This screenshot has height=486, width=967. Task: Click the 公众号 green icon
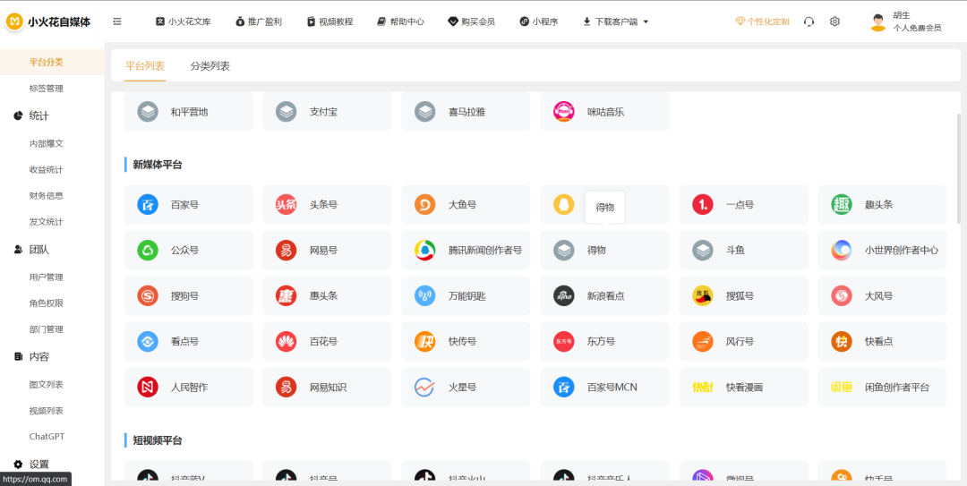[148, 251]
